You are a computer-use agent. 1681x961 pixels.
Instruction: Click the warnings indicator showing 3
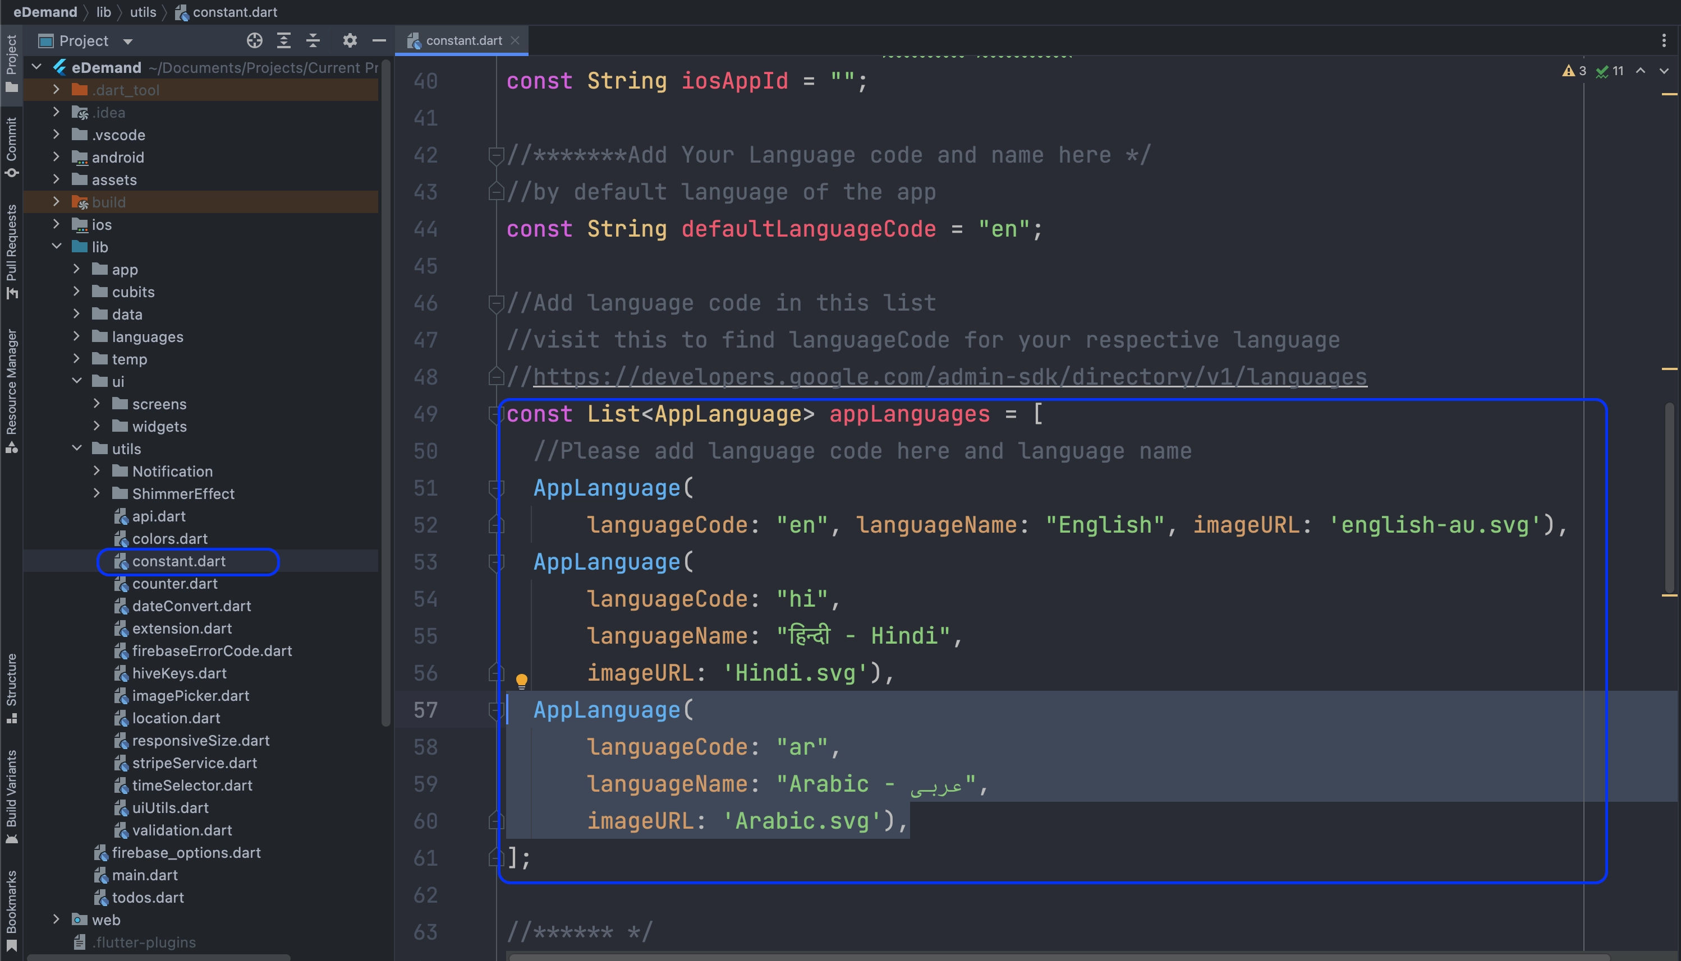click(x=1574, y=71)
